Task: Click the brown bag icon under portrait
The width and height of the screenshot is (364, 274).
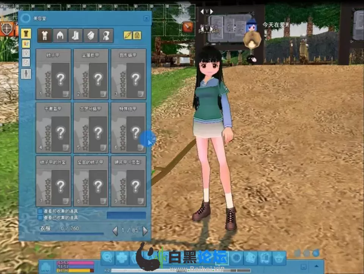Action: coord(252,40)
